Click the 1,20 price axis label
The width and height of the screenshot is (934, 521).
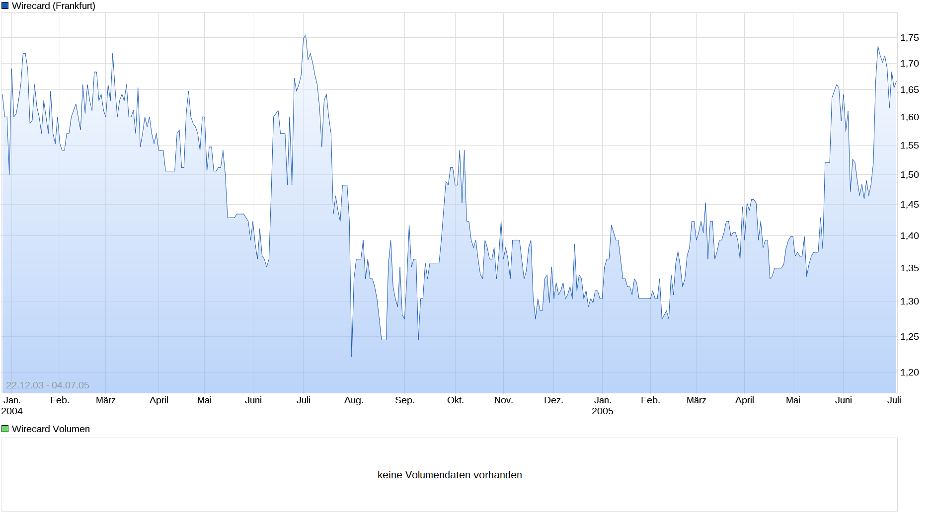(910, 372)
